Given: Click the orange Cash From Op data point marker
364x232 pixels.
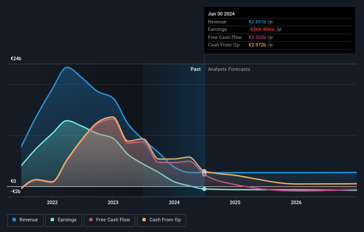Looking at the screenshot, I should point(204,171).
